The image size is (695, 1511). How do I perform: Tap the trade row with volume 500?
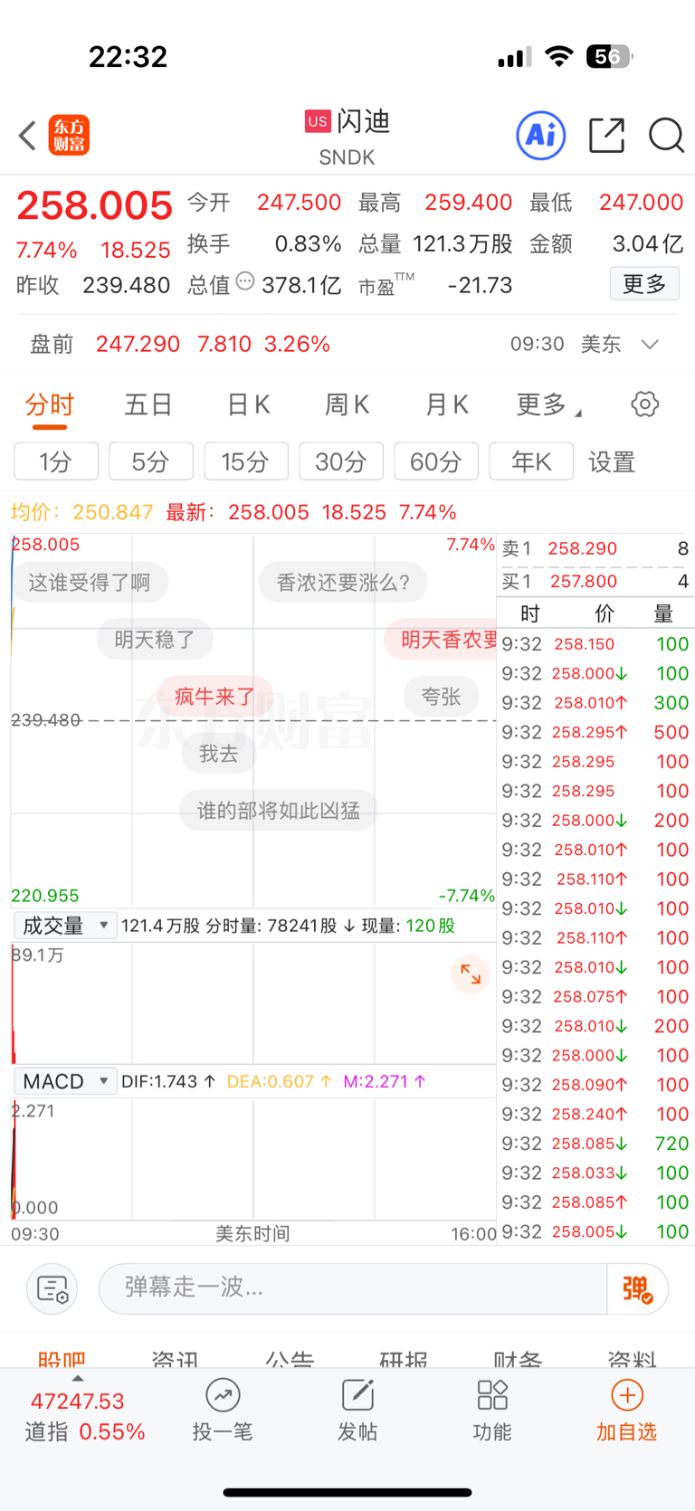click(x=595, y=732)
